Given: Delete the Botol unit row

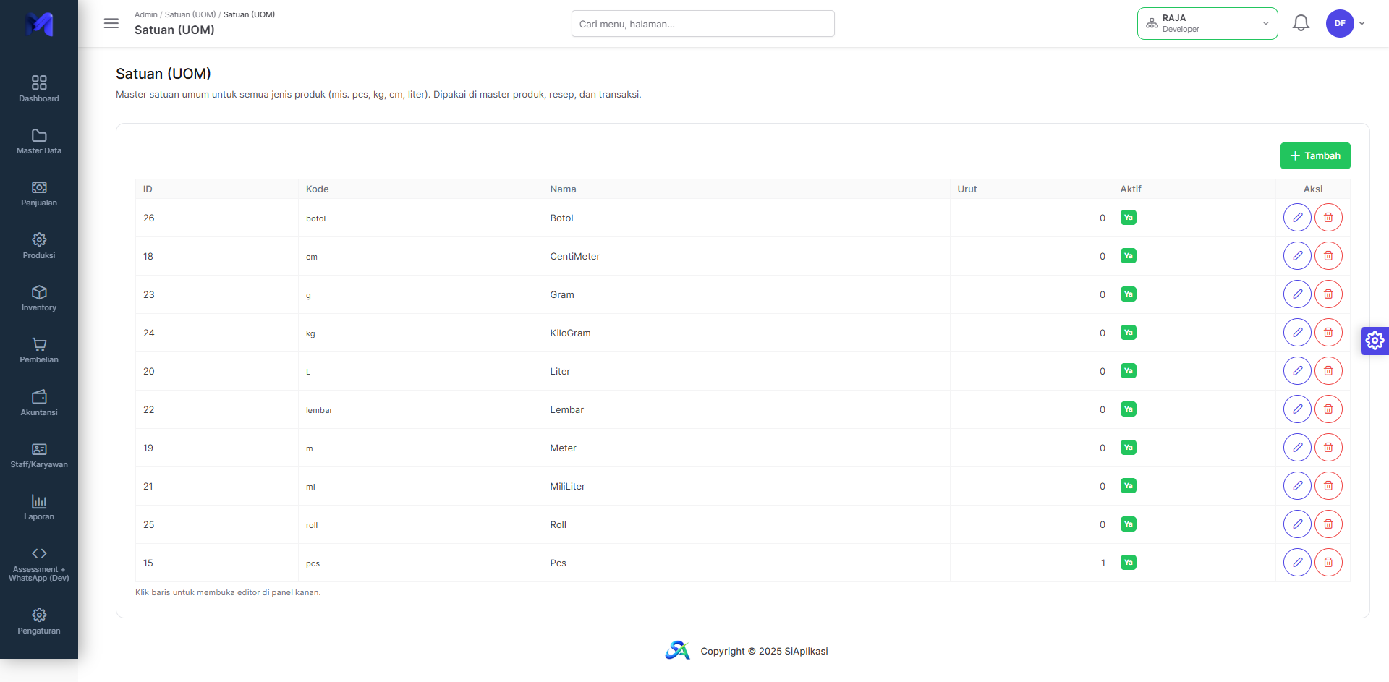Looking at the screenshot, I should [1328, 218].
